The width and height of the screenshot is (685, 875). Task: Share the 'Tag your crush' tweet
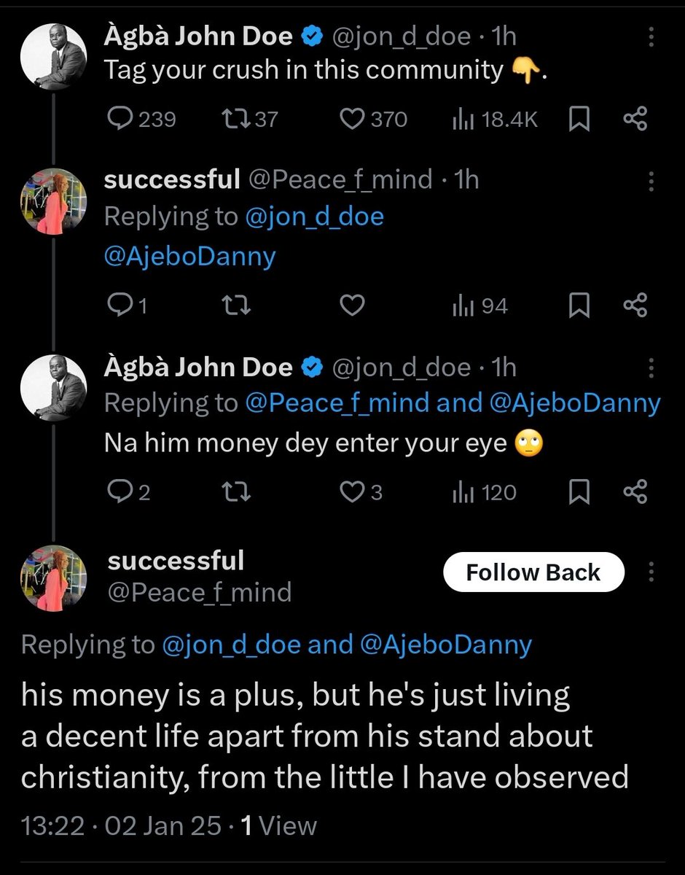(635, 120)
